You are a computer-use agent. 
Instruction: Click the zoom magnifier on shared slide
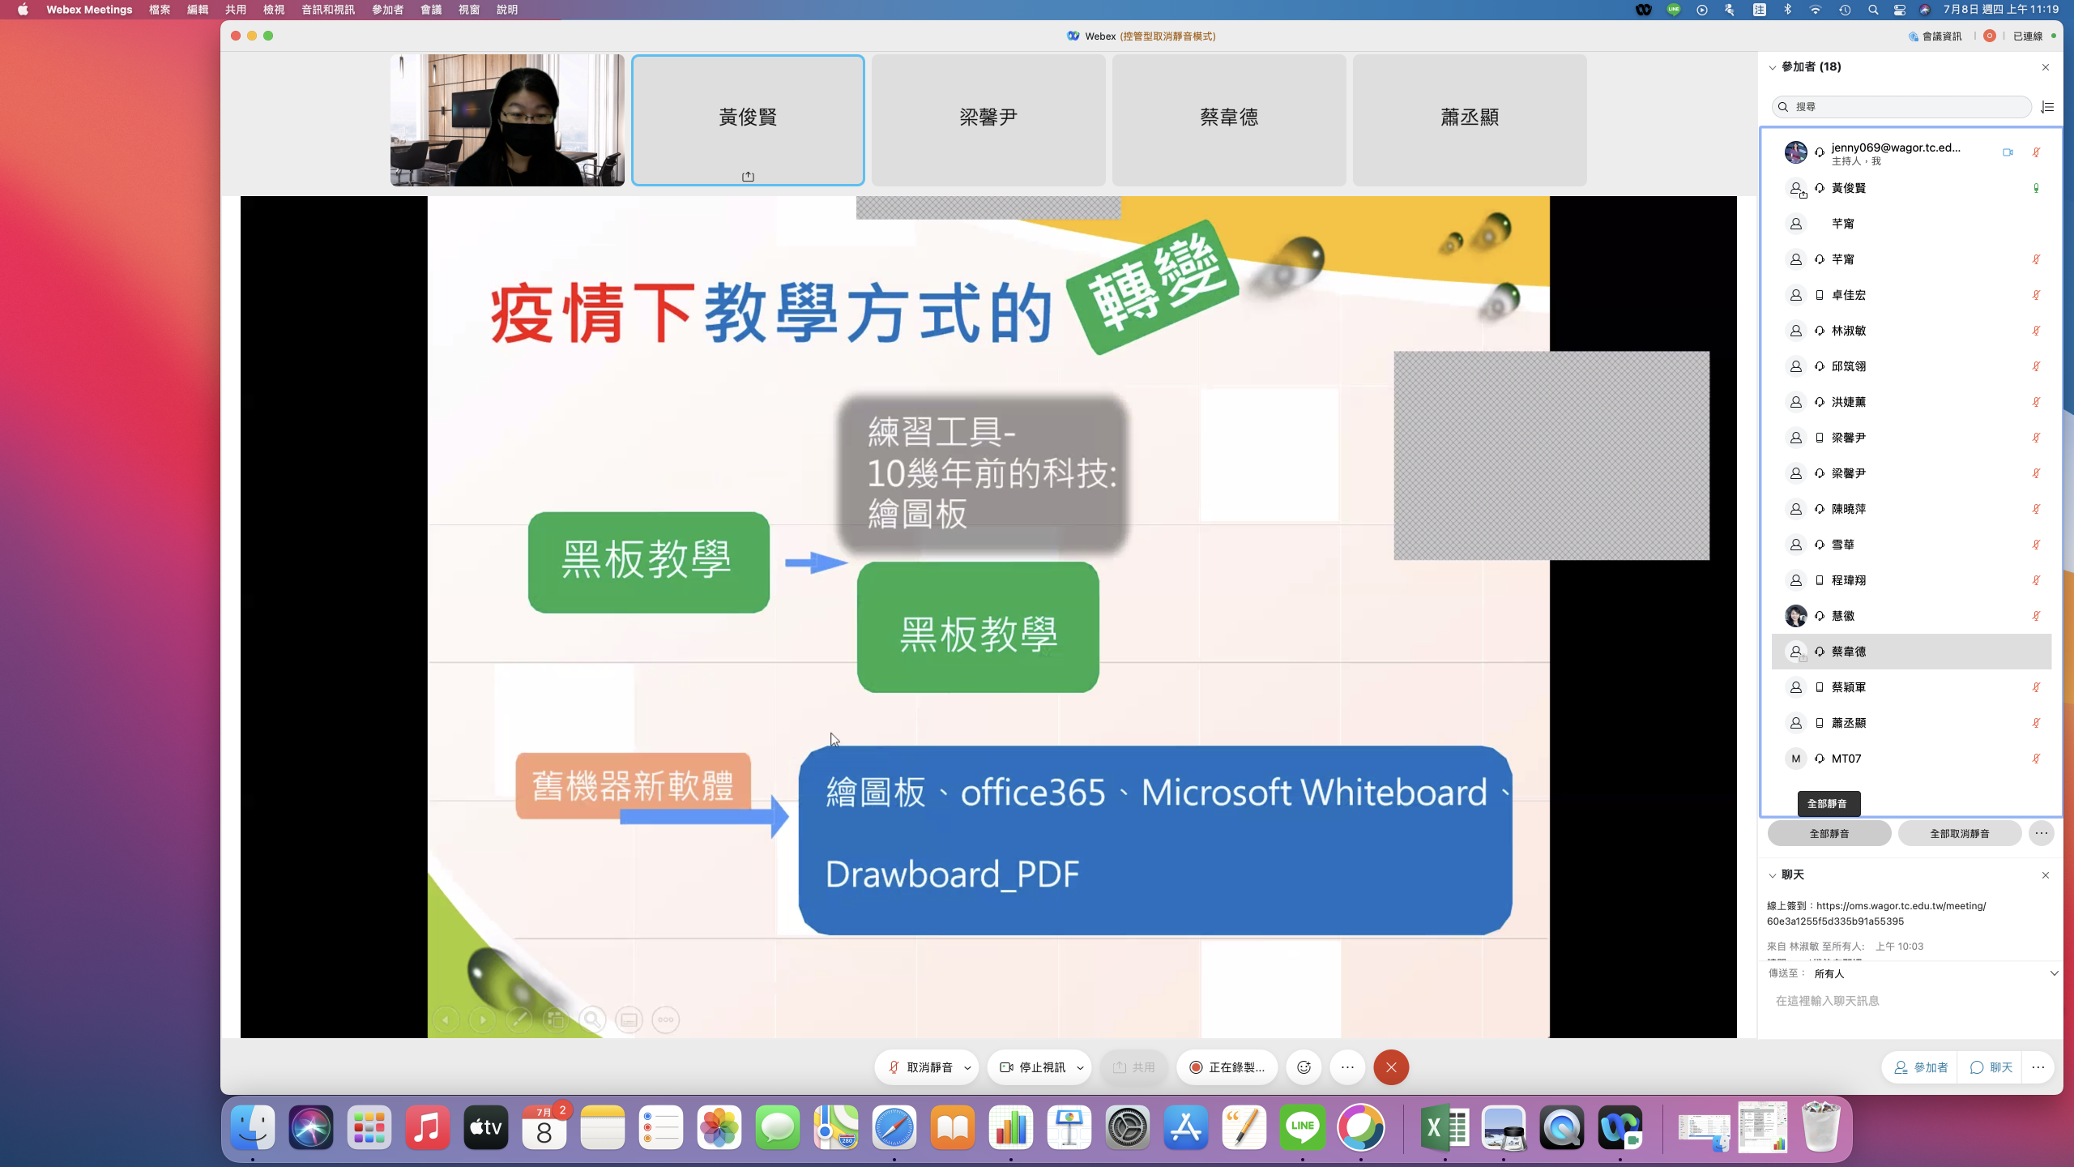592,1020
